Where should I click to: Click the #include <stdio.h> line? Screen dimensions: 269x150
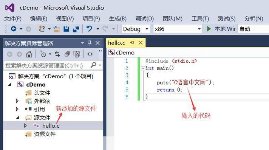click(x=171, y=61)
